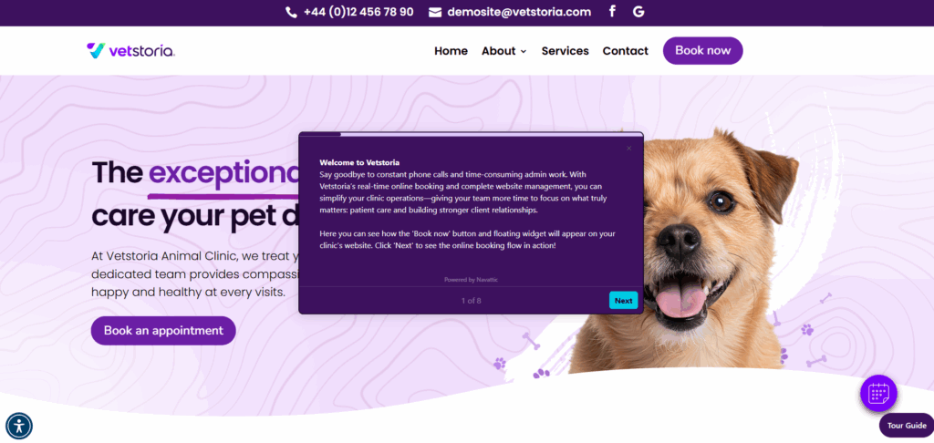The image size is (934, 443).
Task: Click the demosite@vetstoria.com email link
Action: tap(519, 12)
